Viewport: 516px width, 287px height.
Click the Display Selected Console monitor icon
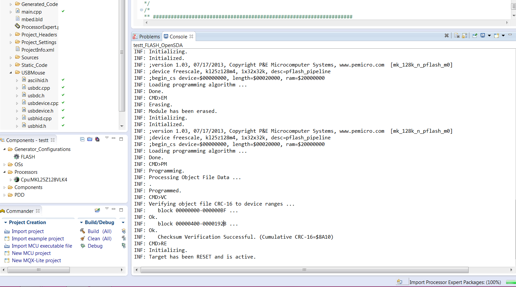483,36
